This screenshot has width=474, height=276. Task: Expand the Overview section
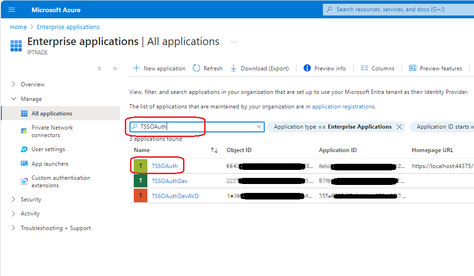pyautogui.click(x=13, y=84)
